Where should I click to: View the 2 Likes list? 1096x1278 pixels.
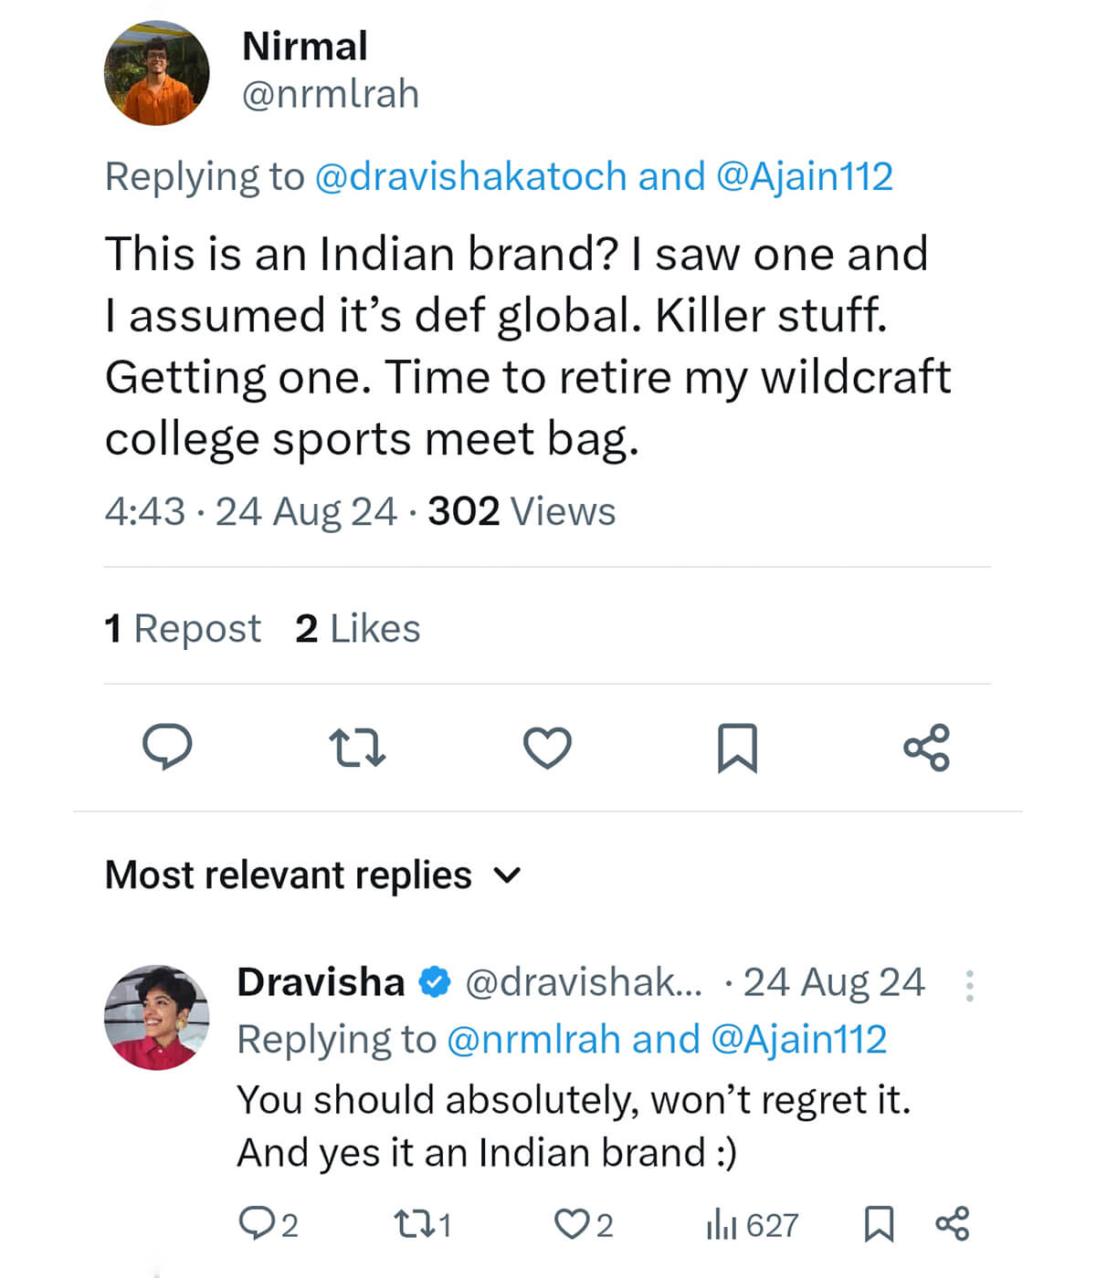click(357, 629)
